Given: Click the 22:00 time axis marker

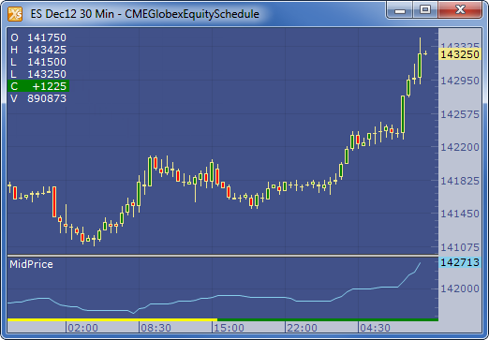Looking at the screenshot, I should click(302, 328).
